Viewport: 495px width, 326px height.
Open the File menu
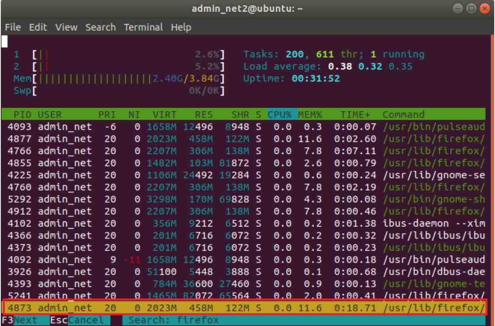point(13,28)
